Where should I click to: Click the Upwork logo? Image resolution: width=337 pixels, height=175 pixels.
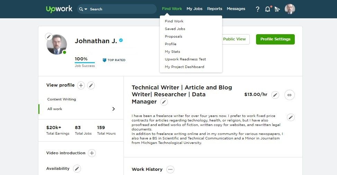59,9
